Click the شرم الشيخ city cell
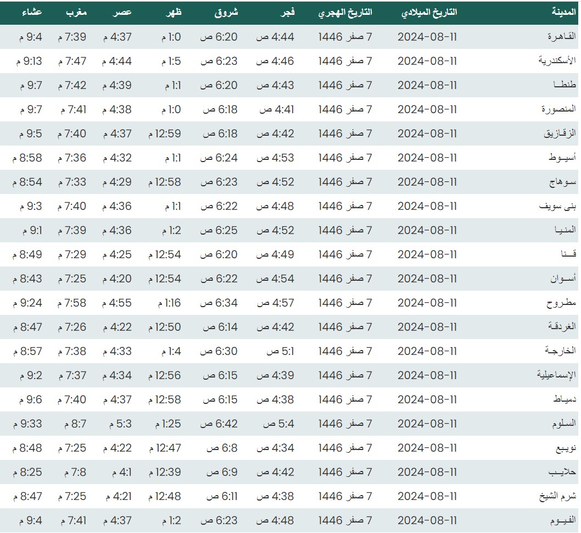The height and width of the screenshot is (533, 581). [x=557, y=496]
